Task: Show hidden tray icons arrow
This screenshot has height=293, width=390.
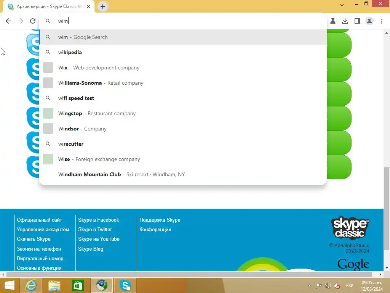Action: tap(309, 286)
